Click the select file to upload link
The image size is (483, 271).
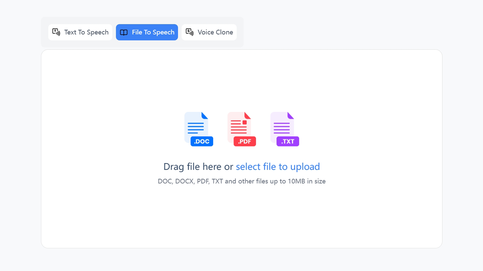278,166
